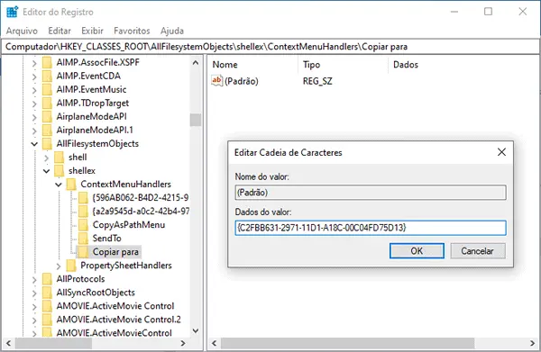Click the AIMP.TDropTarget folder icon

(x=47, y=103)
